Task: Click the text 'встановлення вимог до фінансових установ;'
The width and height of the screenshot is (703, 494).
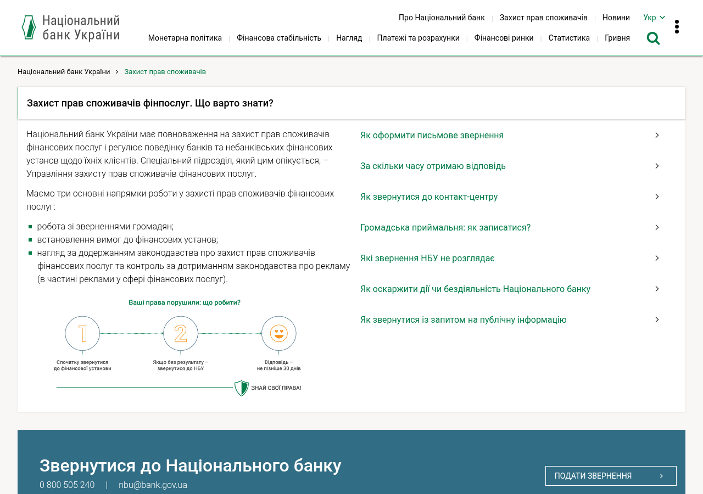Action: click(x=127, y=240)
